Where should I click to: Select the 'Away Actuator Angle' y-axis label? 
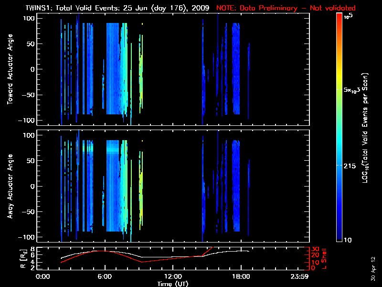click(x=9, y=187)
